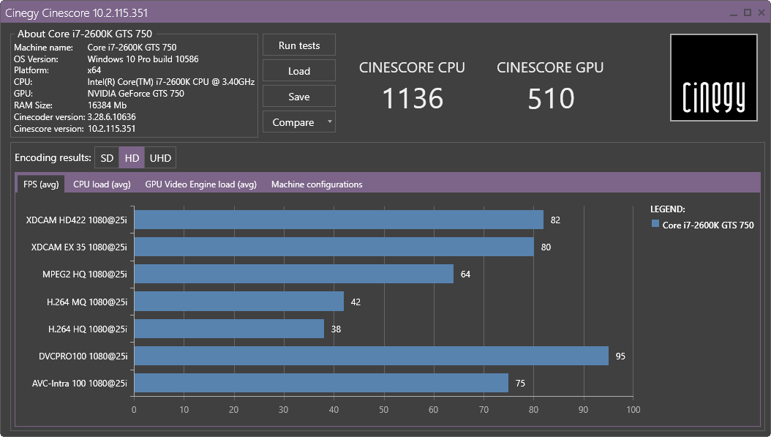Switch to CPU load (avg) tab

pos(102,184)
